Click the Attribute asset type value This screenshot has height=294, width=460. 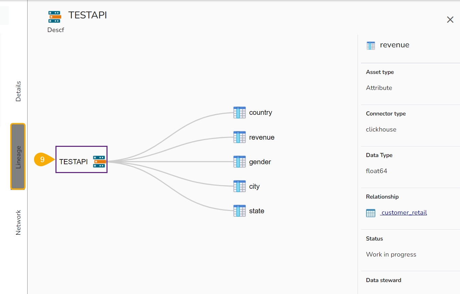[x=379, y=88]
